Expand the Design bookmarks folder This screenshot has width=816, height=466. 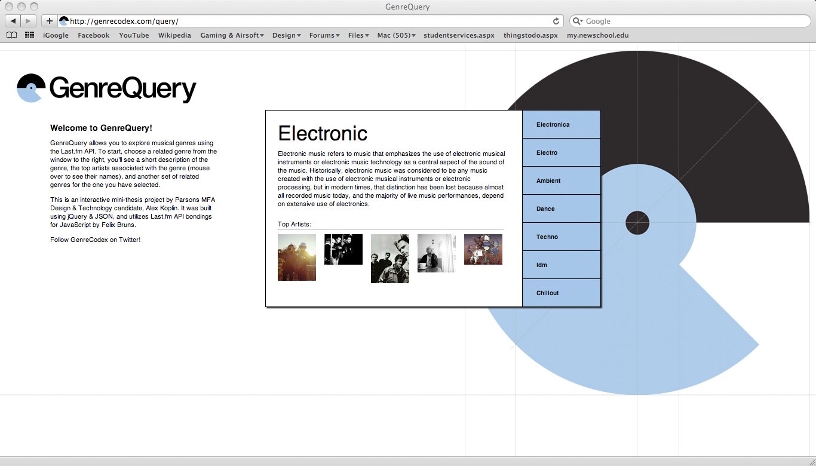point(286,35)
